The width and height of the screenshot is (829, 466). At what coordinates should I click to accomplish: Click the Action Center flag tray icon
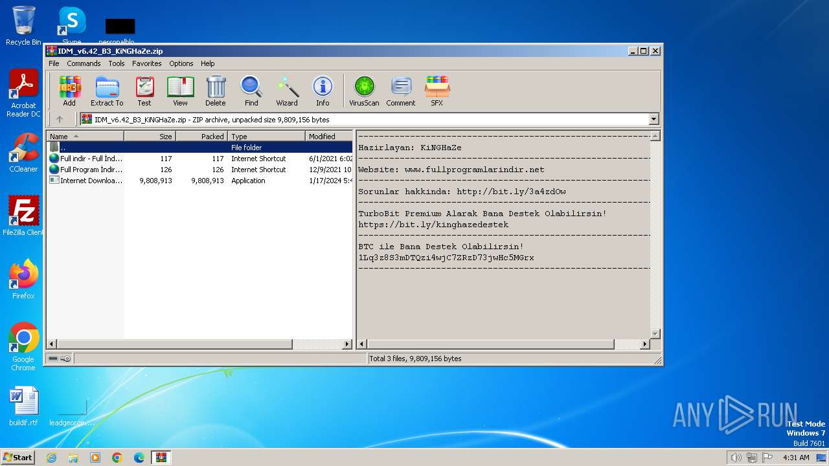[767, 458]
